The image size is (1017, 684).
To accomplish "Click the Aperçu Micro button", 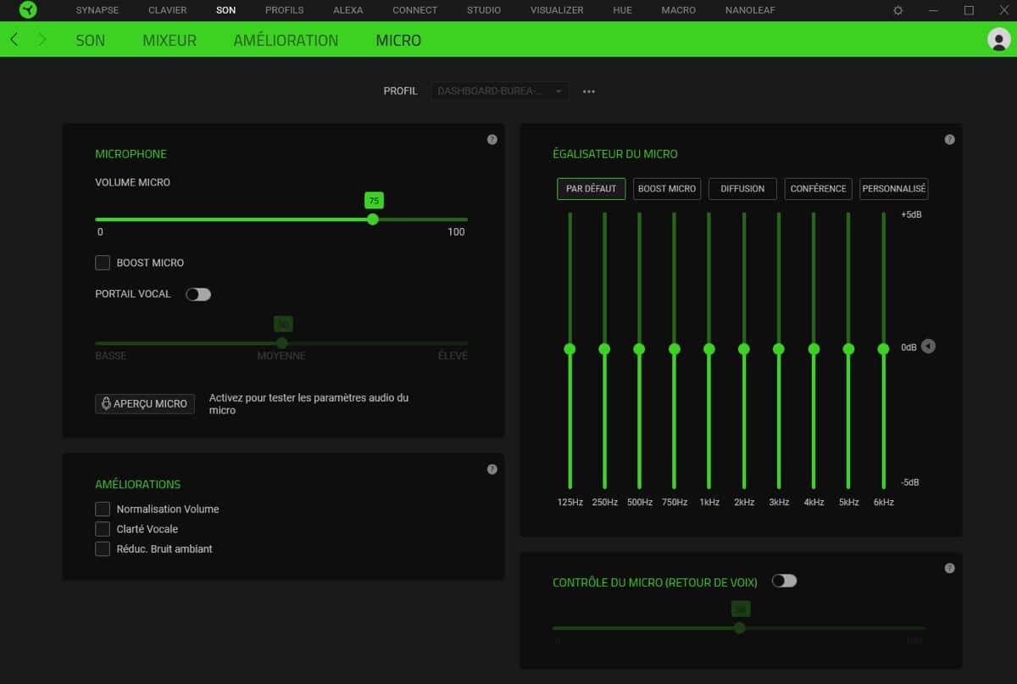I will tap(145, 403).
